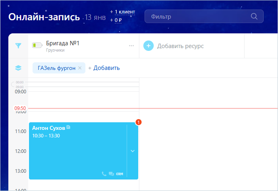Click the plus circle Добавить ресурс icon
The width and height of the screenshot is (278, 191).
tap(148, 46)
